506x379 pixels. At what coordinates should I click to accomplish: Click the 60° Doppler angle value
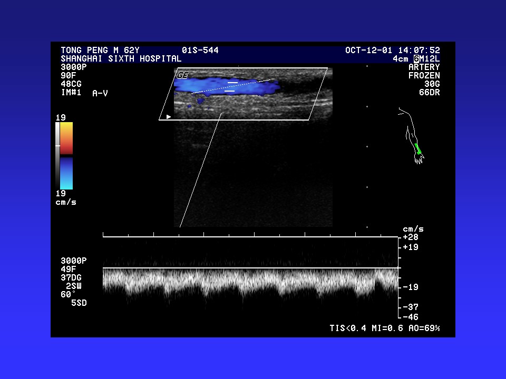click(x=69, y=294)
